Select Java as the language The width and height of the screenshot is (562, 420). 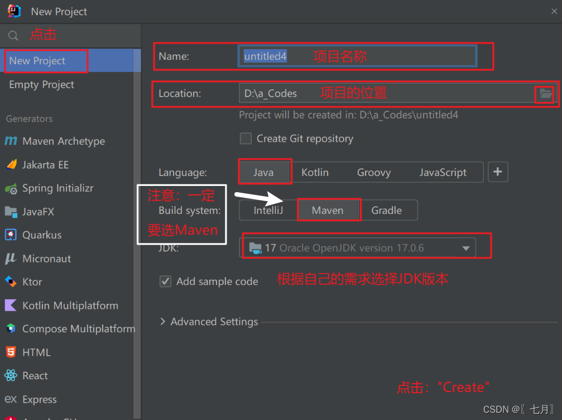click(x=263, y=172)
